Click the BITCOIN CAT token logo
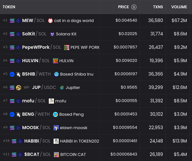 56,155
